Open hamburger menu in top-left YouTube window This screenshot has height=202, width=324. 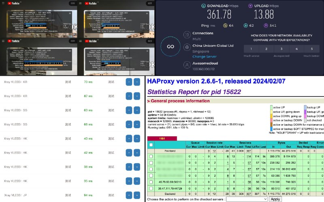click(x=4, y=3)
